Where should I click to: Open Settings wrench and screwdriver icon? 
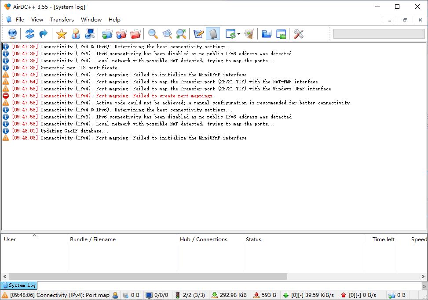[x=299, y=34]
